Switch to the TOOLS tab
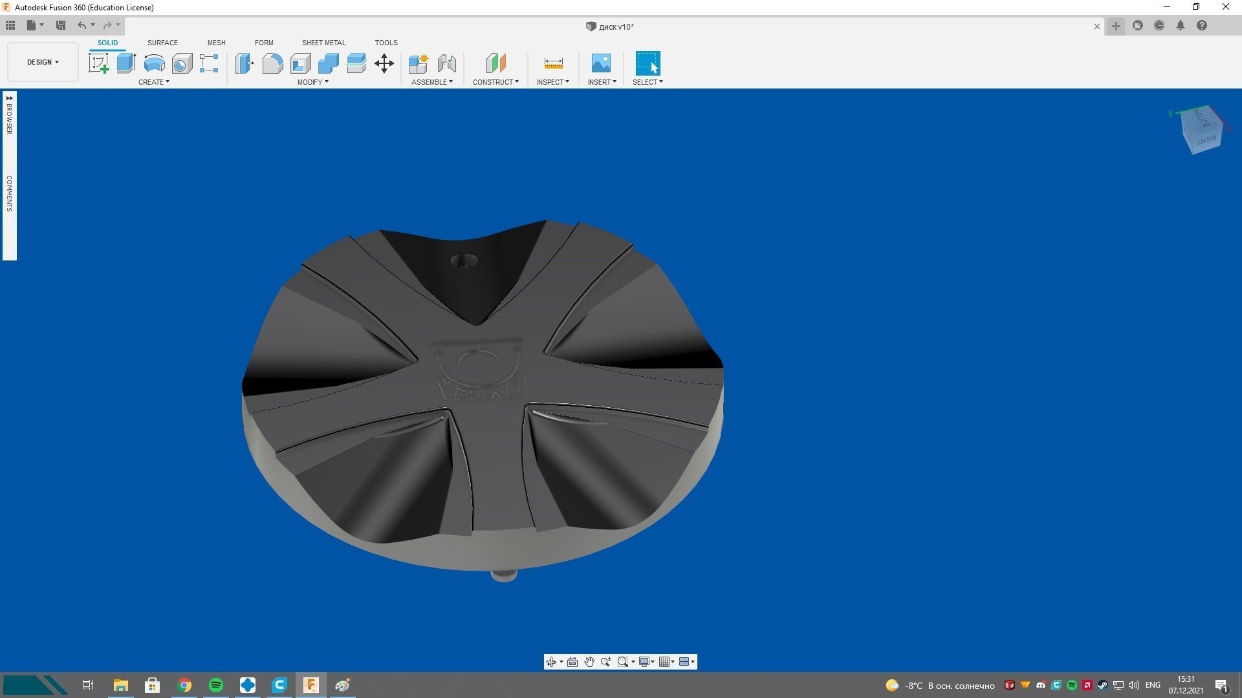The image size is (1242, 698). click(386, 43)
